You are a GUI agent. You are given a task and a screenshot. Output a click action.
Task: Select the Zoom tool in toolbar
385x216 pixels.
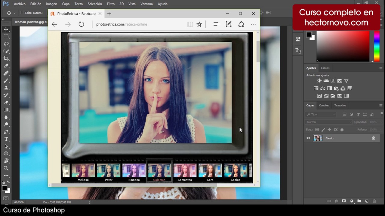[6, 168]
